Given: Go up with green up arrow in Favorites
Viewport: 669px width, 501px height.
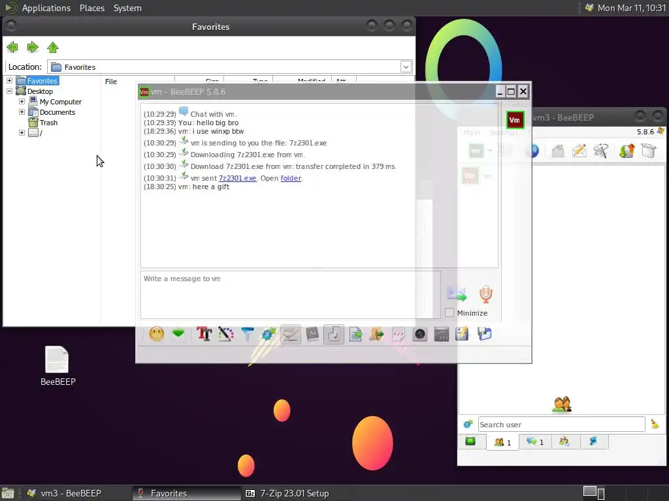Looking at the screenshot, I should [53, 47].
